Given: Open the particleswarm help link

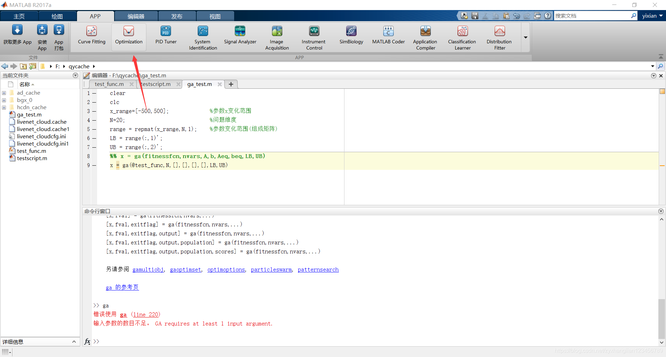Looking at the screenshot, I should (271, 270).
